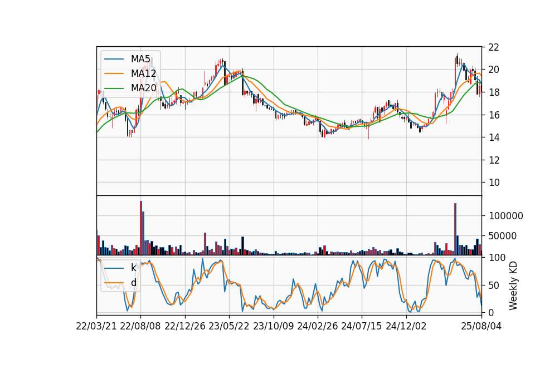This screenshot has height=384, width=535.
Task: Click the 22/03/21 date label
Action: click(x=96, y=326)
